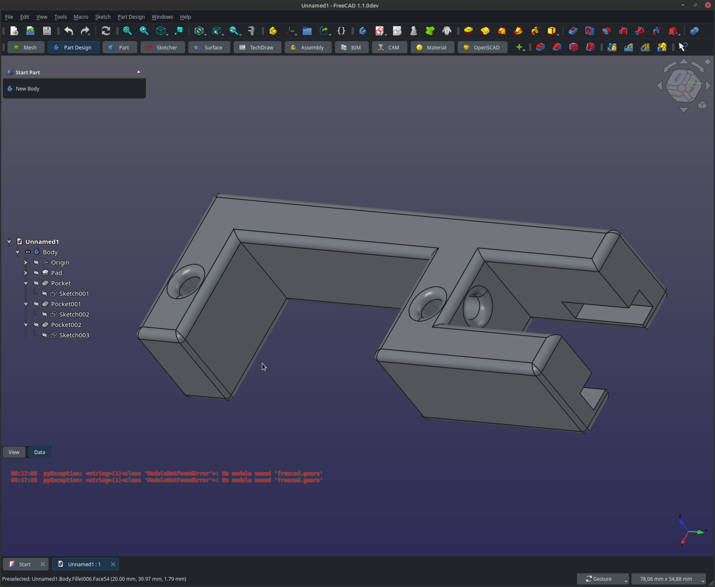The image size is (715, 587).
Task: Click the Undo arrow icon
Action: click(69, 31)
